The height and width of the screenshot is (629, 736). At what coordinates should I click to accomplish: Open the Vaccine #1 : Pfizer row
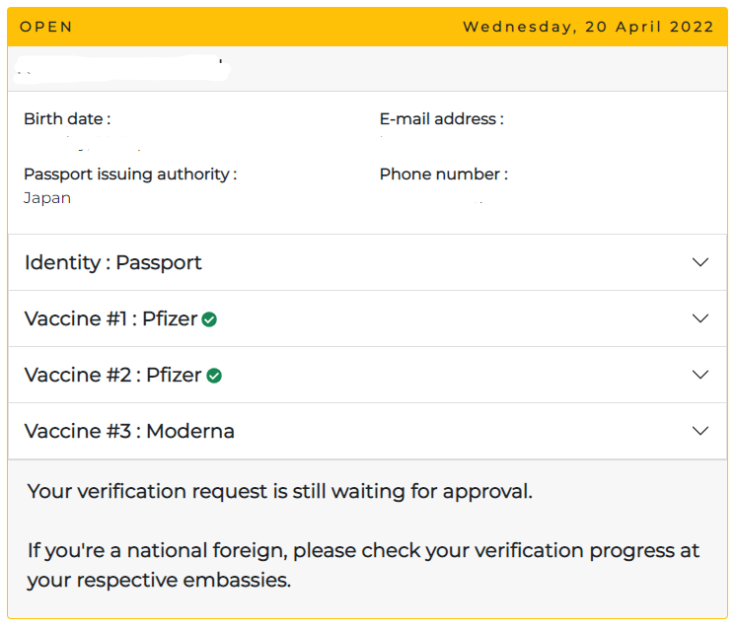(368, 318)
